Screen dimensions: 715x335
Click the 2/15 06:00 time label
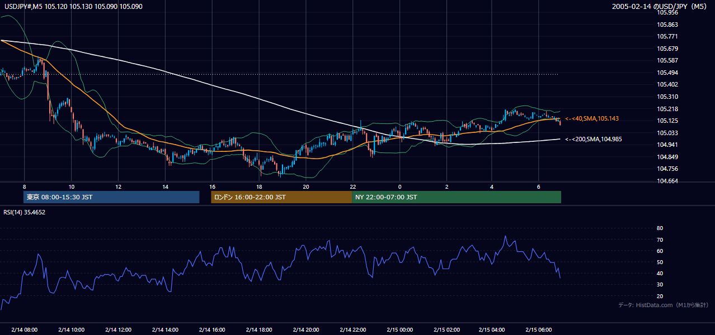pos(540,329)
